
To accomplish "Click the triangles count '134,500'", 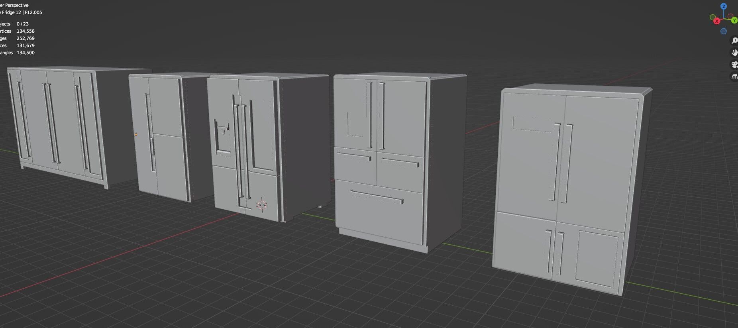I will click(26, 53).
